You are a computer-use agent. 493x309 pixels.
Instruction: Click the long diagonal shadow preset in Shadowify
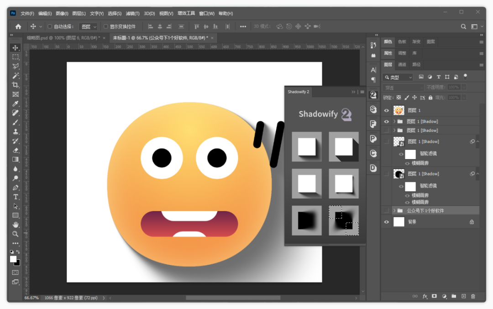pos(344,147)
